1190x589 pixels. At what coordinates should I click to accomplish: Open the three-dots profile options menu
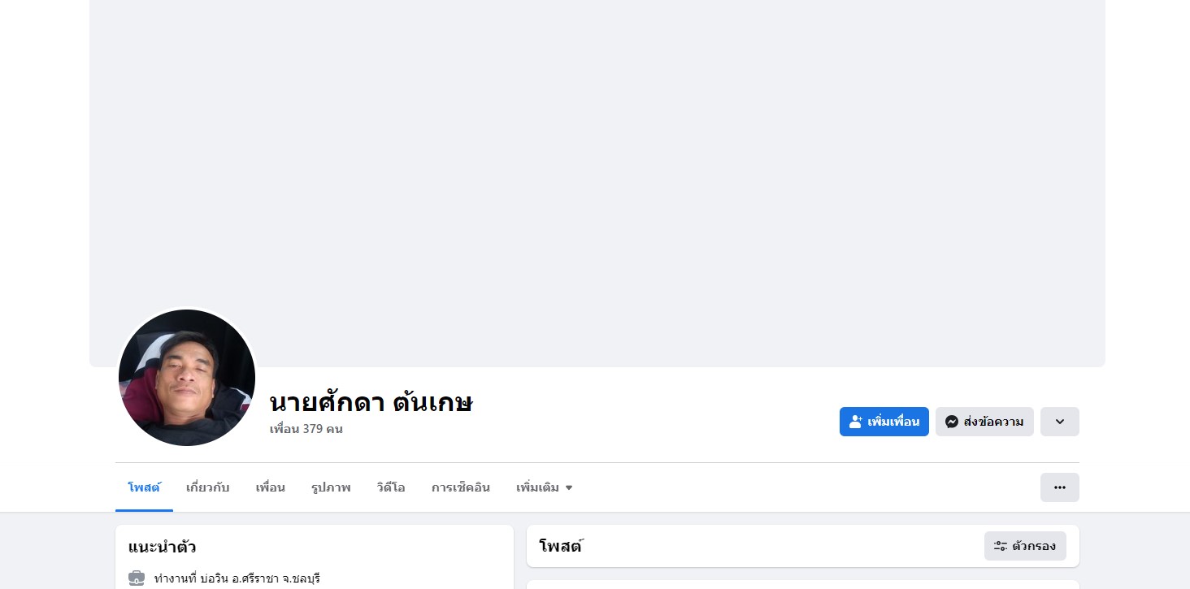(x=1060, y=487)
